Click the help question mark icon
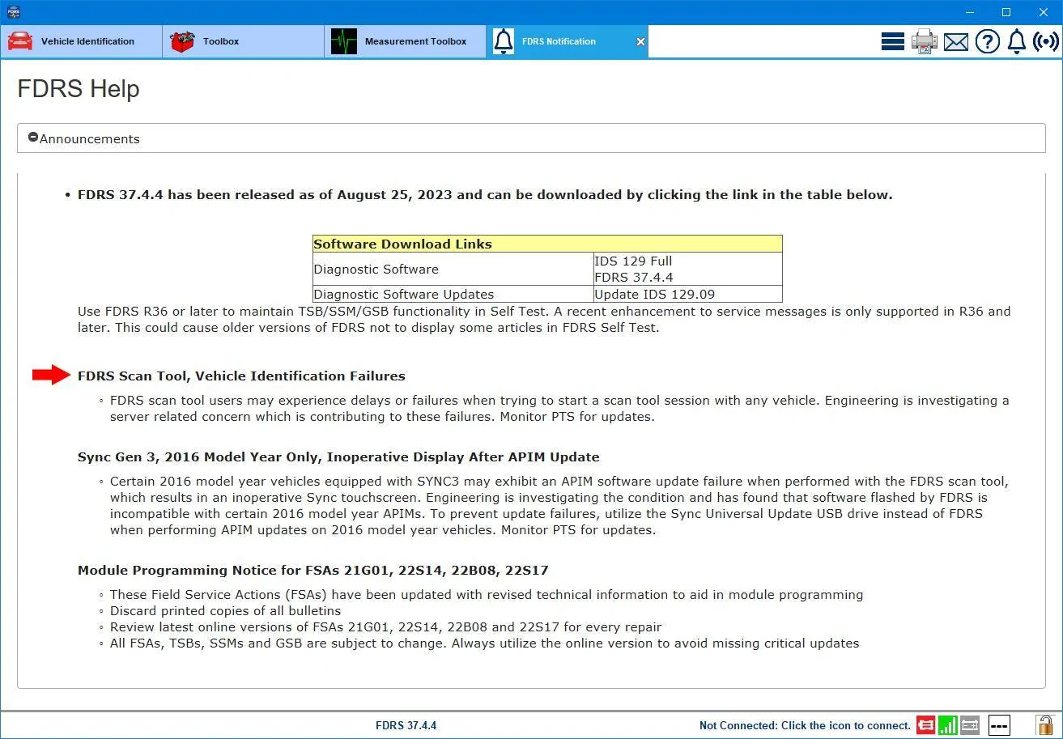This screenshot has height=739, width=1063. (987, 41)
